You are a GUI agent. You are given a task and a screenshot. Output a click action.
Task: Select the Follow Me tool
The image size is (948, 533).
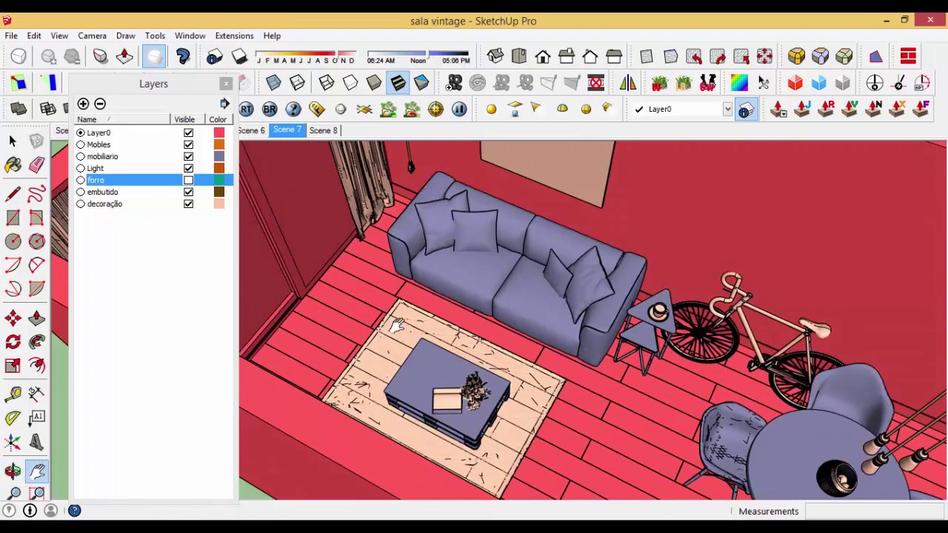(x=36, y=342)
